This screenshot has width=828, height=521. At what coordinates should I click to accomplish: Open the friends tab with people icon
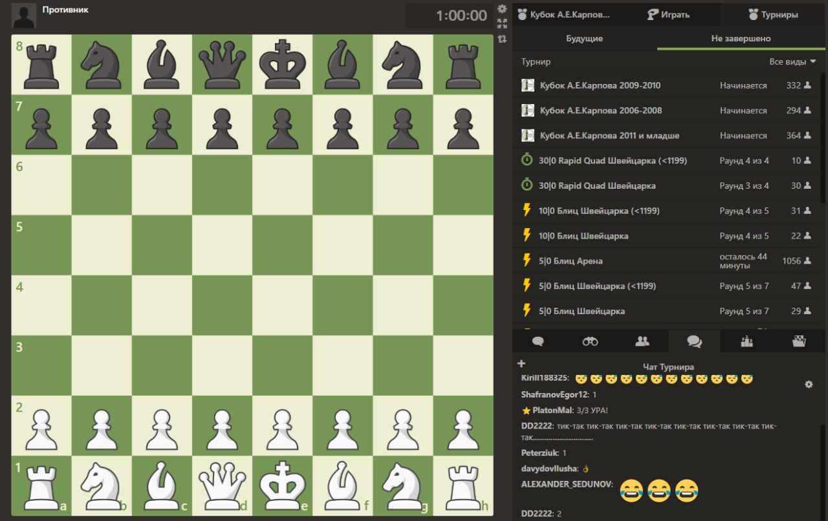pyautogui.click(x=642, y=341)
